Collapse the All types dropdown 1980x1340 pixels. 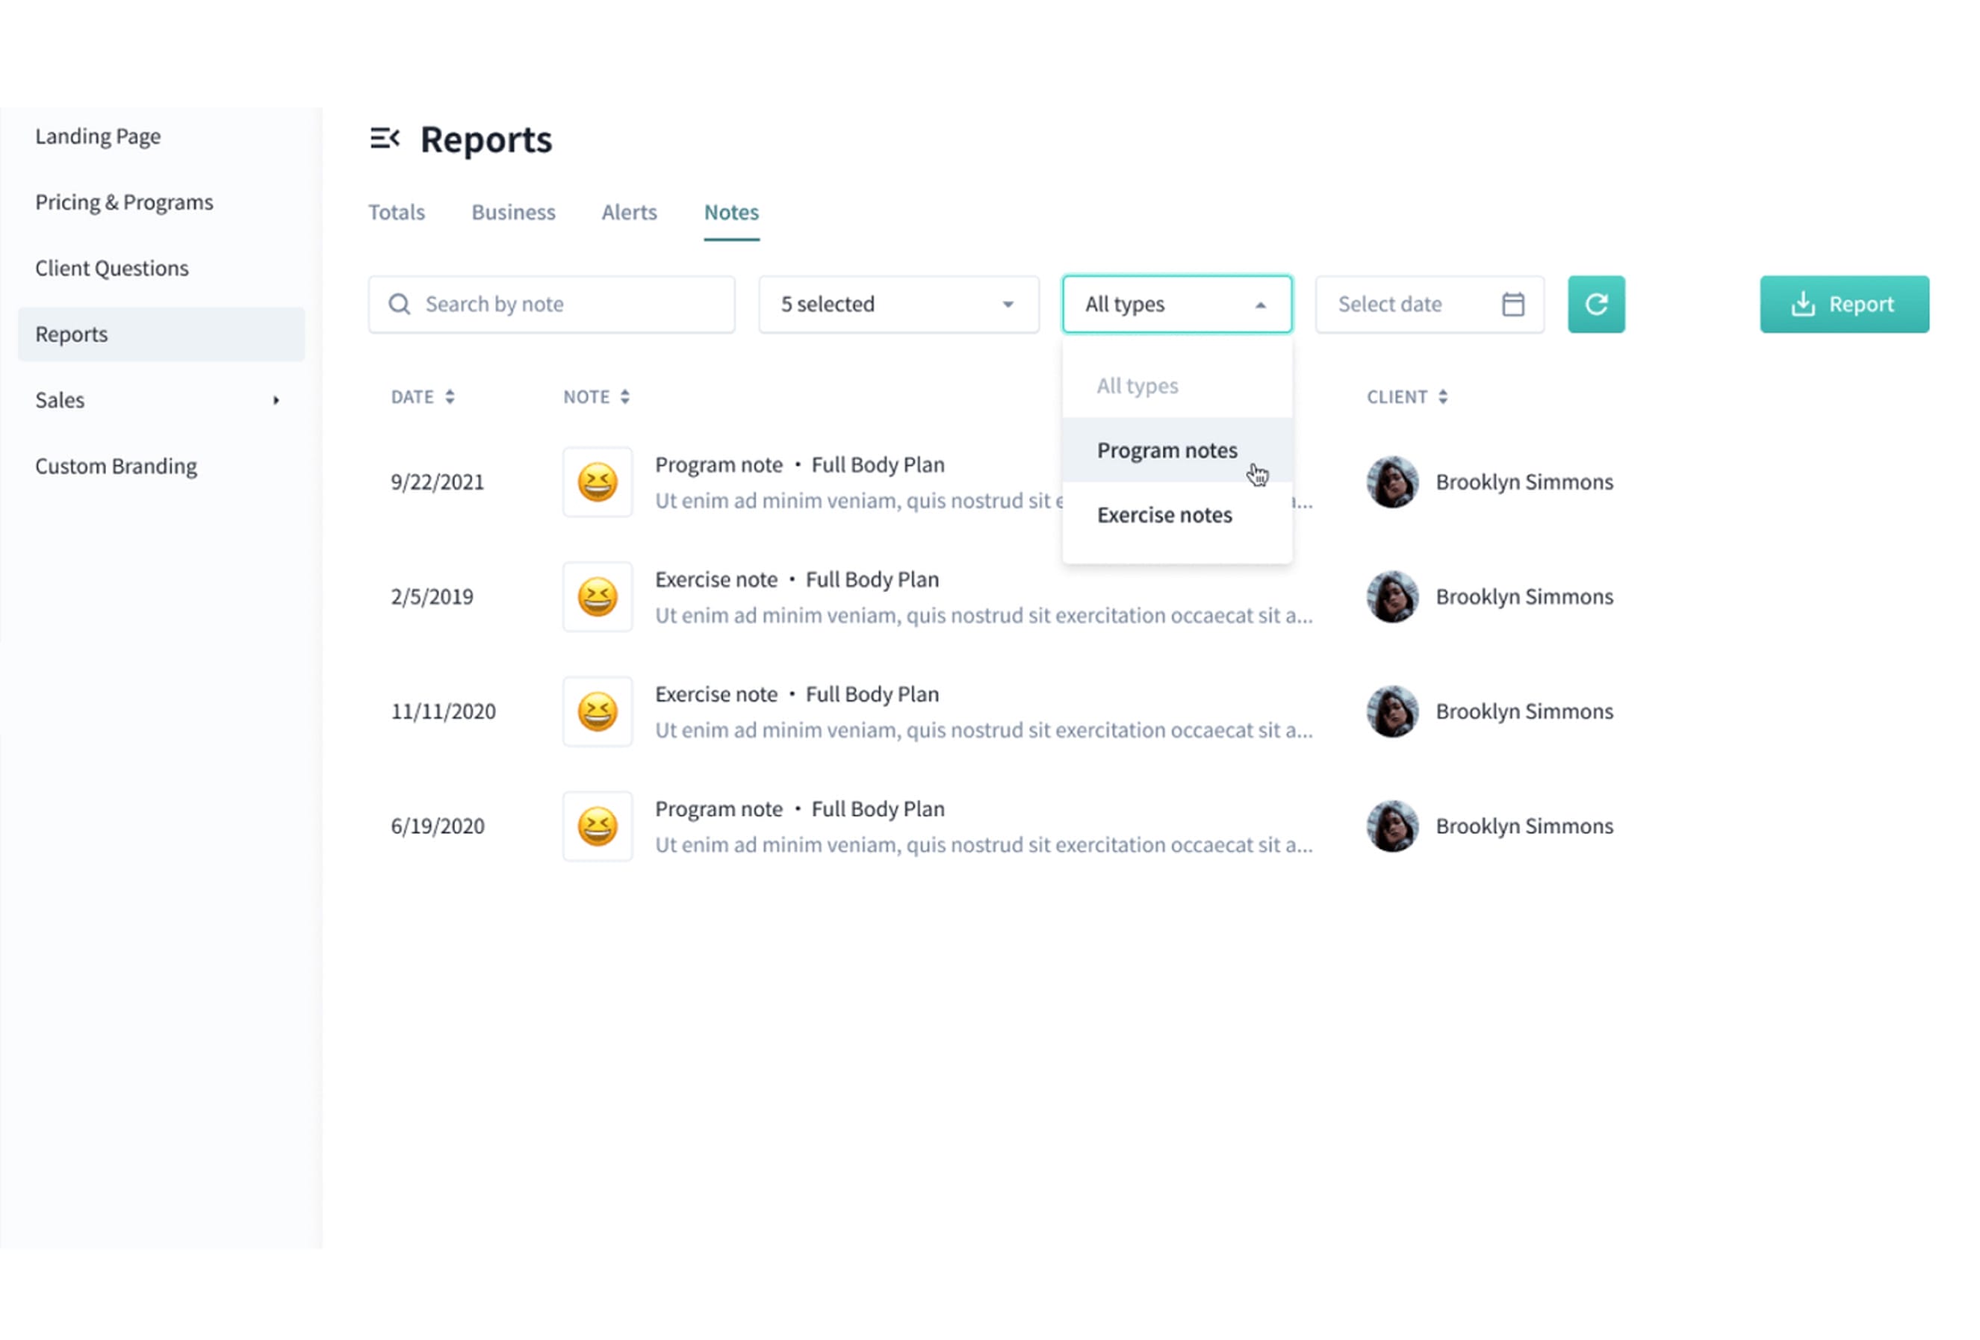click(1176, 304)
